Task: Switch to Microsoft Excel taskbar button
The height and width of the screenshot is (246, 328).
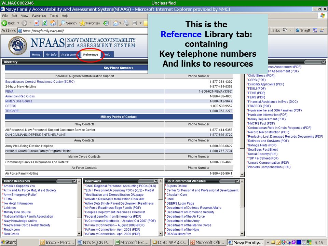Action: point(132,243)
